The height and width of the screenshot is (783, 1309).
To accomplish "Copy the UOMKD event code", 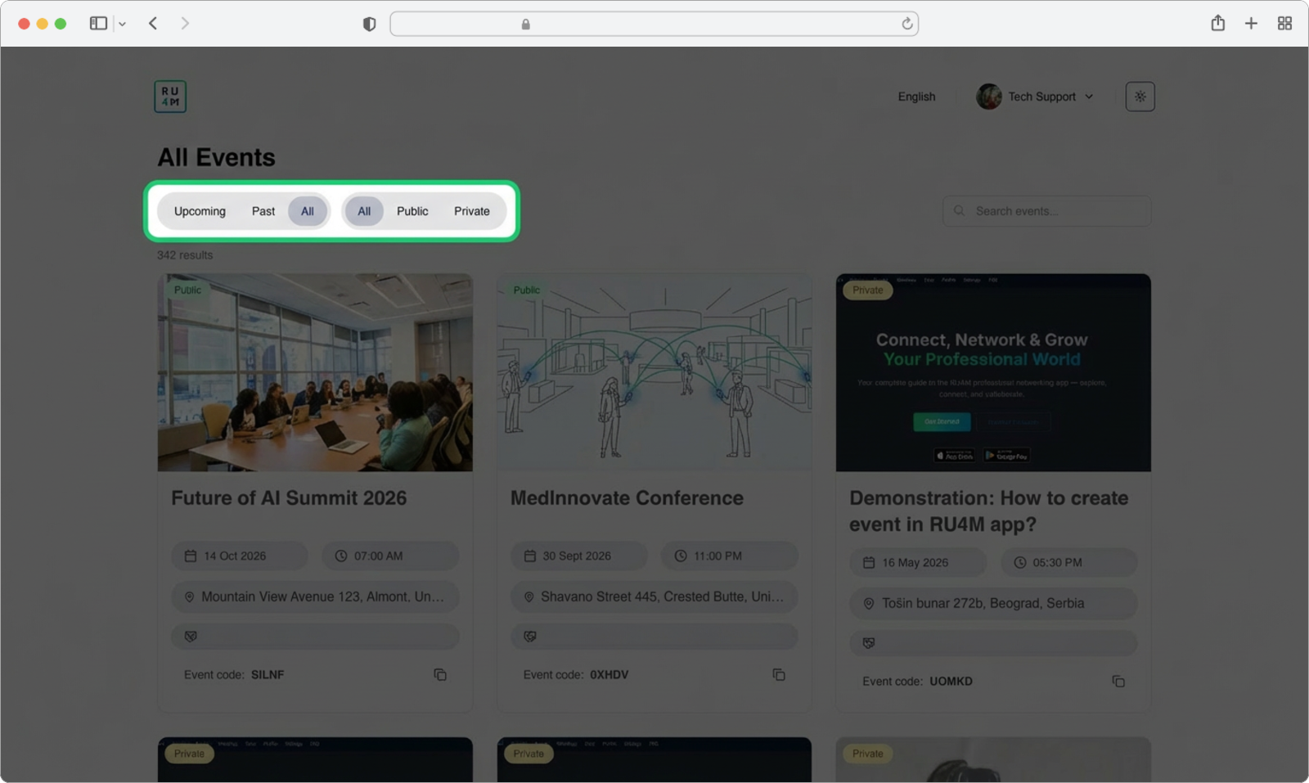I will (x=1118, y=682).
